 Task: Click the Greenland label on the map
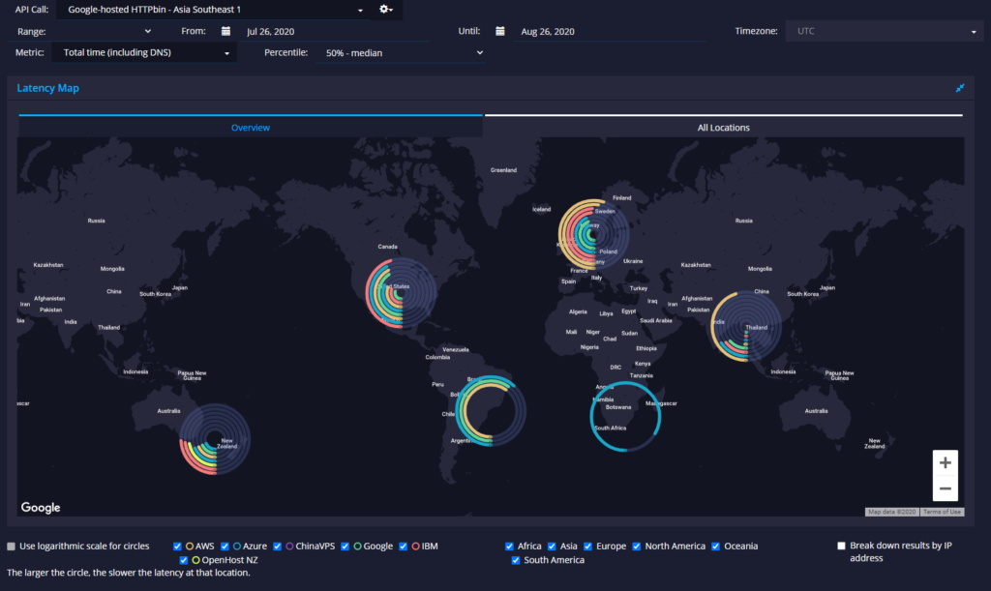pyautogui.click(x=503, y=170)
